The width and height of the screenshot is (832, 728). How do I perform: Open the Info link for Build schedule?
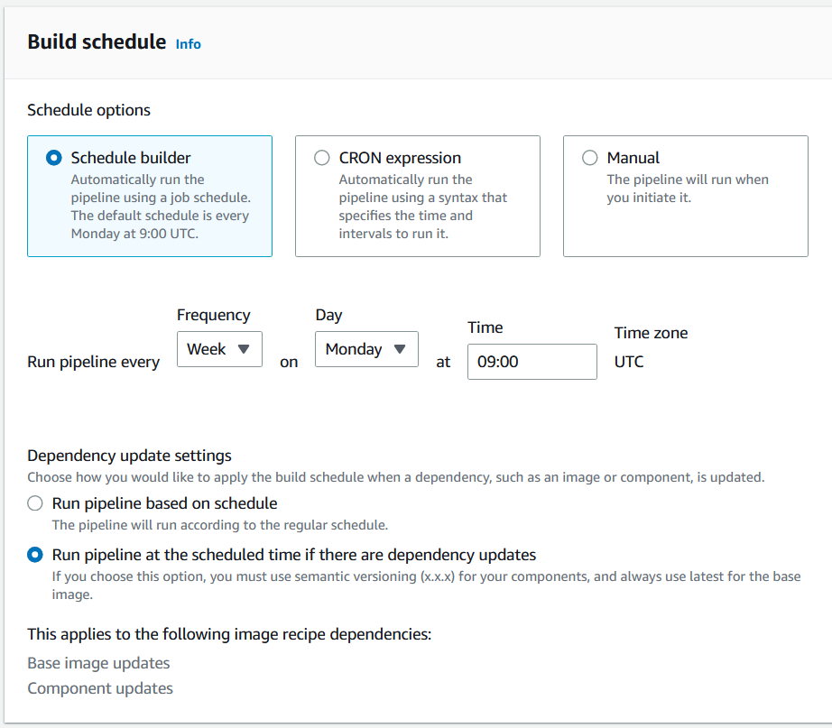(x=188, y=43)
